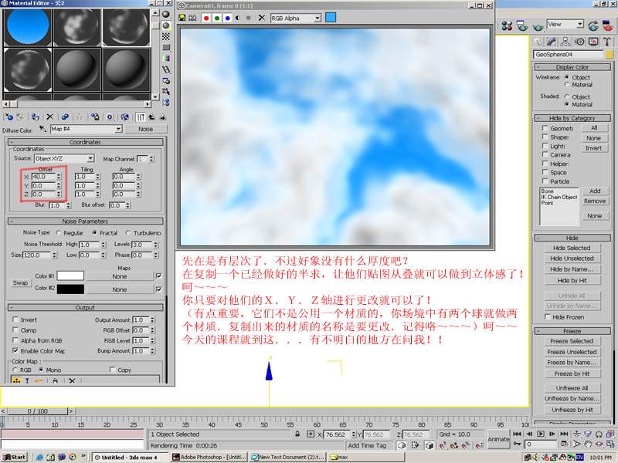Click Go Forward to Sibling icon
The width and height of the screenshot is (618, 463).
tap(162, 117)
